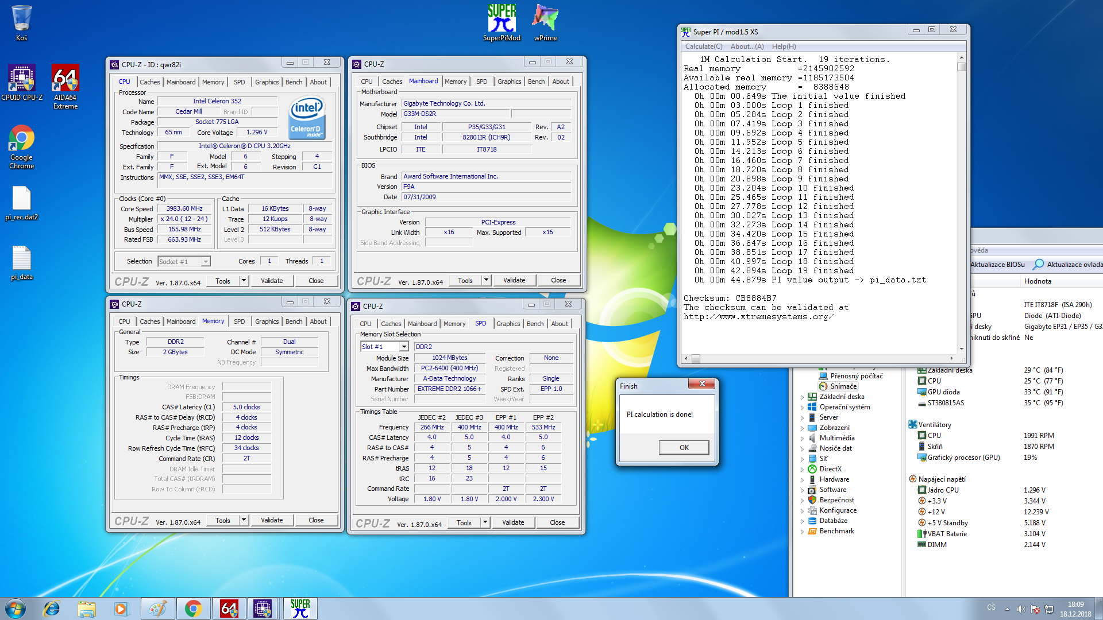The height and width of the screenshot is (620, 1103).
Task: Click Aktualizace BIOSu in AIDA64
Action: click(997, 264)
